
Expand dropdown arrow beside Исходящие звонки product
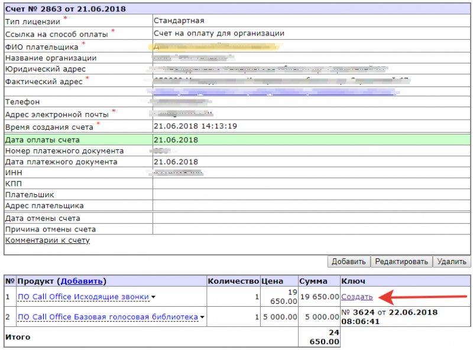point(153,297)
